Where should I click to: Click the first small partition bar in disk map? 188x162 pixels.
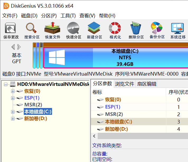pyautogui.click(x=34, y=55)
